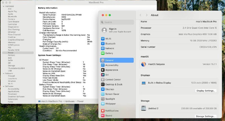
Task: Open Storage Settings button
Action: pyautogui.click(x=206, y=116)
